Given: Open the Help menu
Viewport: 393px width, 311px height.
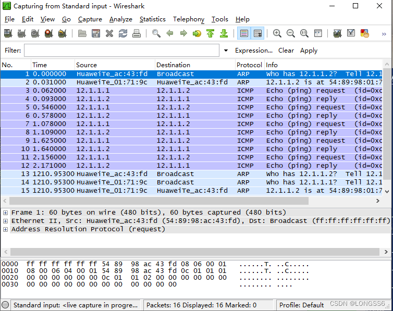Looking at the screenshot, I should (x=242, y=19).
